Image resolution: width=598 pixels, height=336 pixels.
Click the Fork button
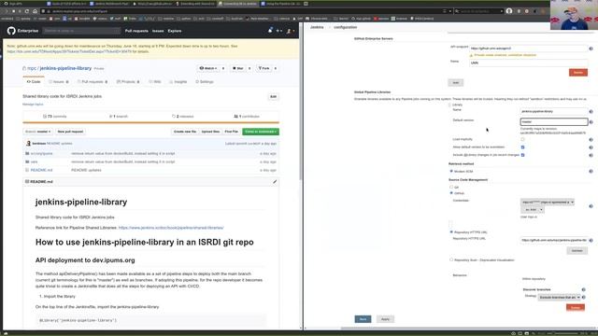click(263, 68)
